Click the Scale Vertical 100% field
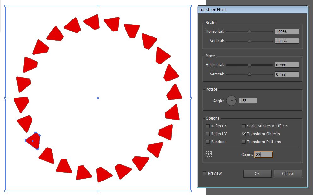 (287, 41)
